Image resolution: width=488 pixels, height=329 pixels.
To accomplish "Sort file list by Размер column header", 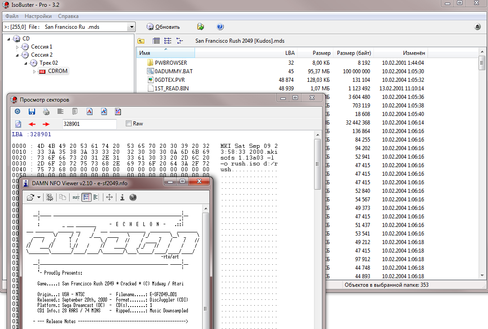I will (322, 53).
